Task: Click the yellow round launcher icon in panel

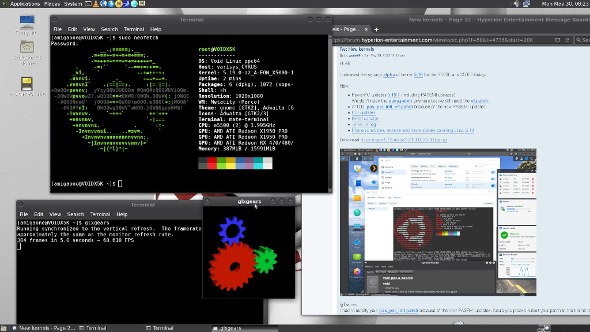Action: (119, 4)
